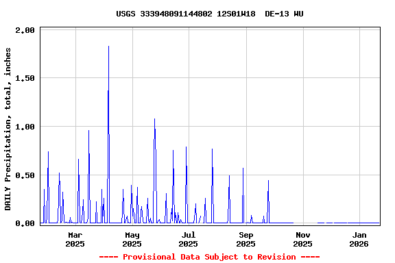Click the Jul 2025 x-axis label

[x=189, y=239]
